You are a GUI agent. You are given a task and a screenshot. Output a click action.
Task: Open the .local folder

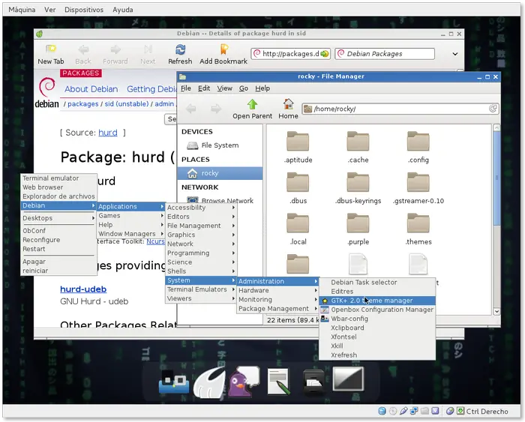coord(298,229)
